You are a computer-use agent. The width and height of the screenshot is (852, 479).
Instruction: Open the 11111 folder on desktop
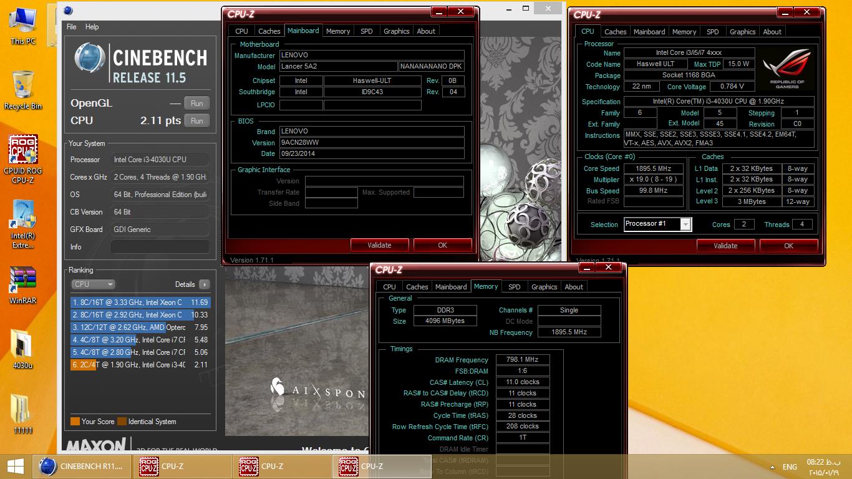tap(23, 414)
